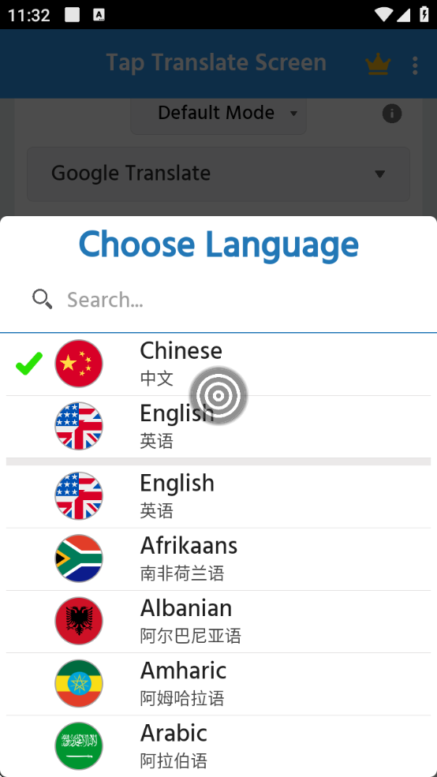Tap the China flag icon
Viewport: 437px width, 777px height.
tap(79, 364)
